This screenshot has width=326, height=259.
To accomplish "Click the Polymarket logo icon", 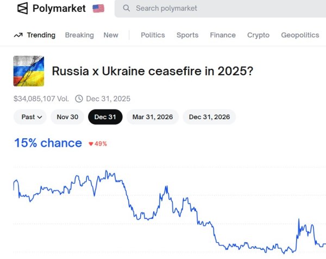I will coord(22,8).
